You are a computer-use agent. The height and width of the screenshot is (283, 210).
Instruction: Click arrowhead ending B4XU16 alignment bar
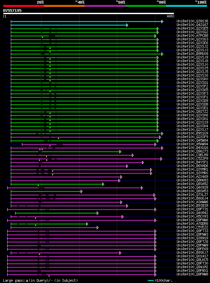click(x=162, y=148)
